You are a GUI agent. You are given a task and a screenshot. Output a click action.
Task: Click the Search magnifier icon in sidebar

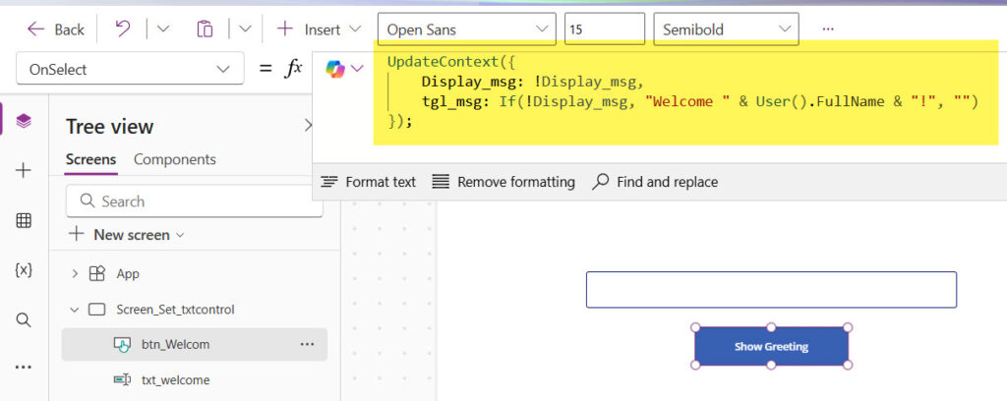pos(24,320)
